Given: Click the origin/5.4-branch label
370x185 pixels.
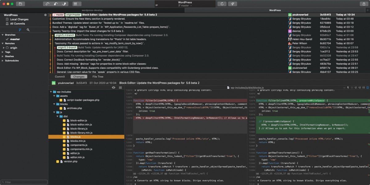Looking at the screenshot, I should point(65,35).
